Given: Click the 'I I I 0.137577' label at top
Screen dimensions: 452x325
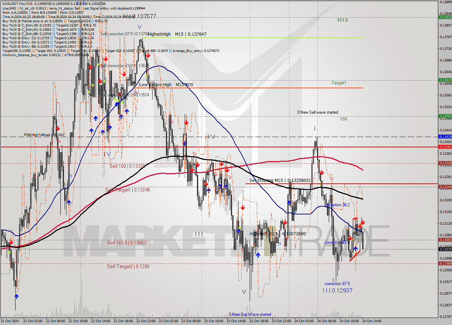Looking at the screenshot, I should [x=139, y=16].
